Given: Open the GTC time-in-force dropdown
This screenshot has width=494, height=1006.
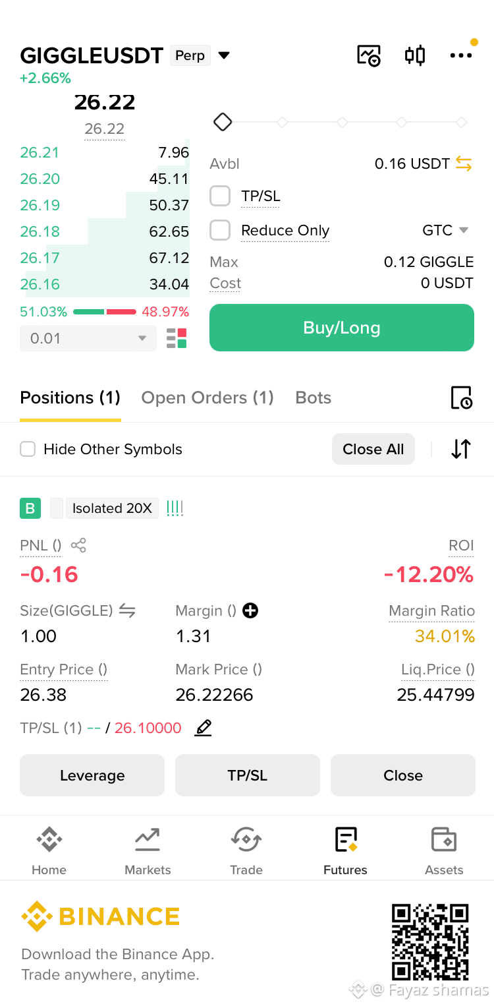Looking at the screenshot, I should click(x=445, y=230).
